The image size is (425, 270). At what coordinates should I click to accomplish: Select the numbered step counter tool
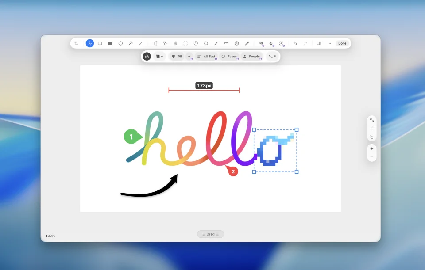coord(196,43)
